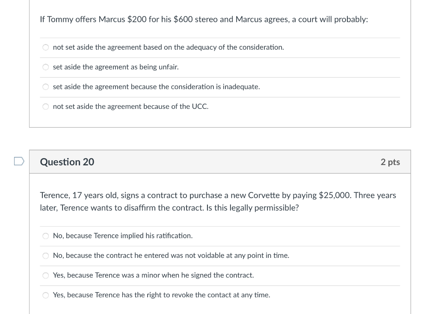
Task: Choose radio "set aside the agreement as being unfair"
Action: pyautogui.click(x=46, y=67)
